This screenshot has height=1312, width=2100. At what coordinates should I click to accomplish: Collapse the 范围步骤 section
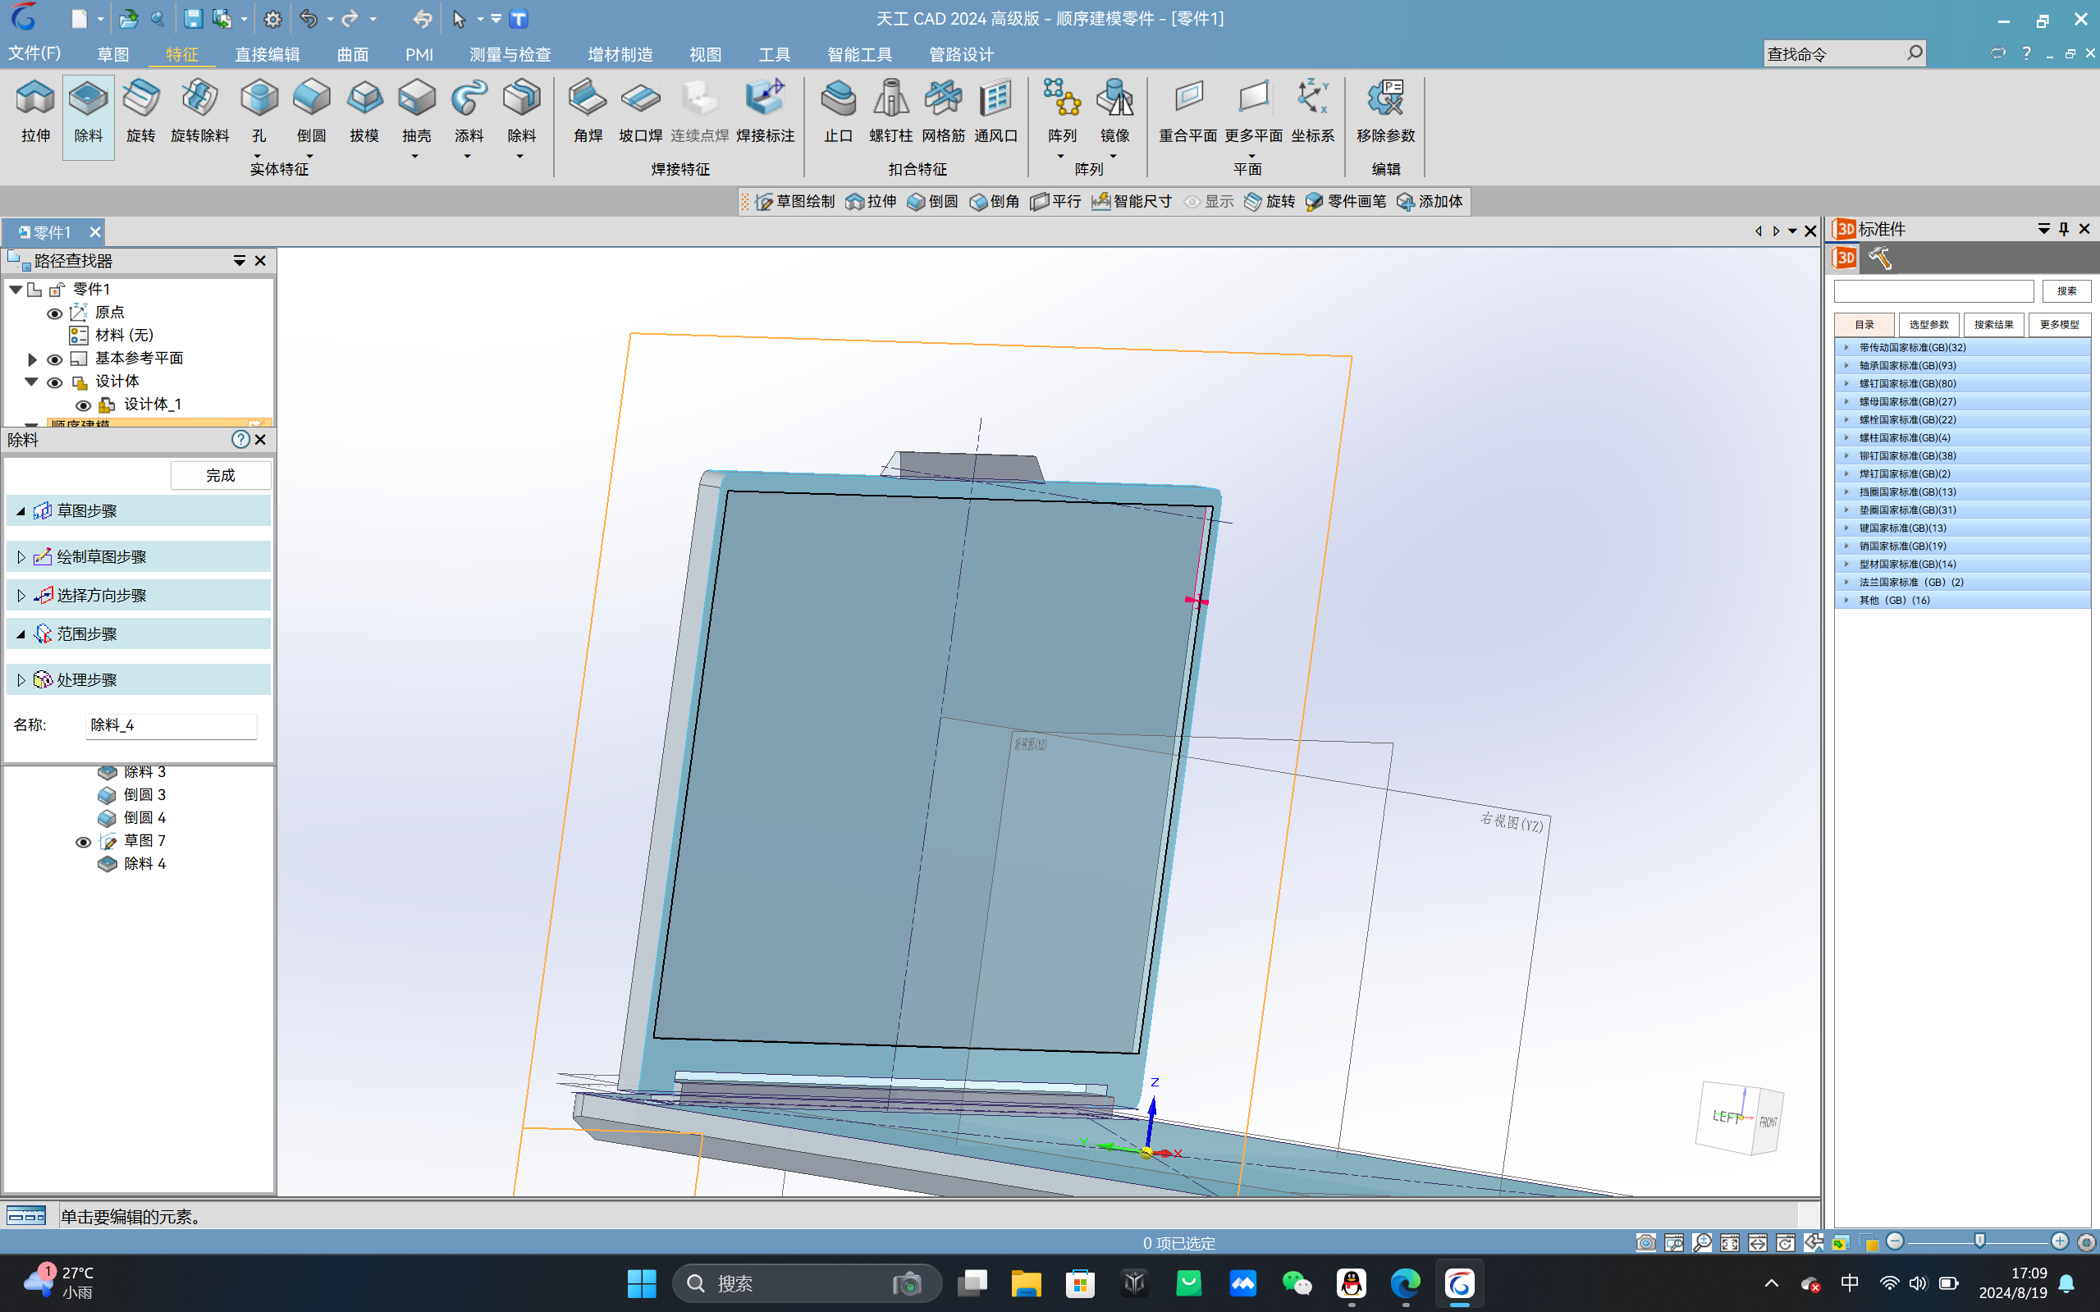pos(21,634)
